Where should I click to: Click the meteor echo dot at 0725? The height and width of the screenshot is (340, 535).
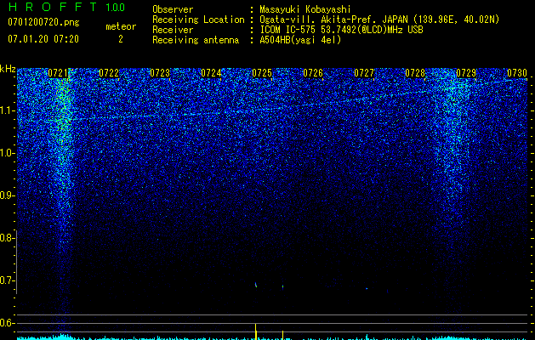pos(255,285)
